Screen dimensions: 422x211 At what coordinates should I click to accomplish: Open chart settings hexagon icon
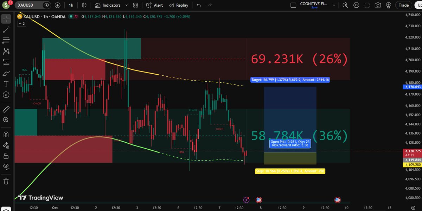(356, 5)
